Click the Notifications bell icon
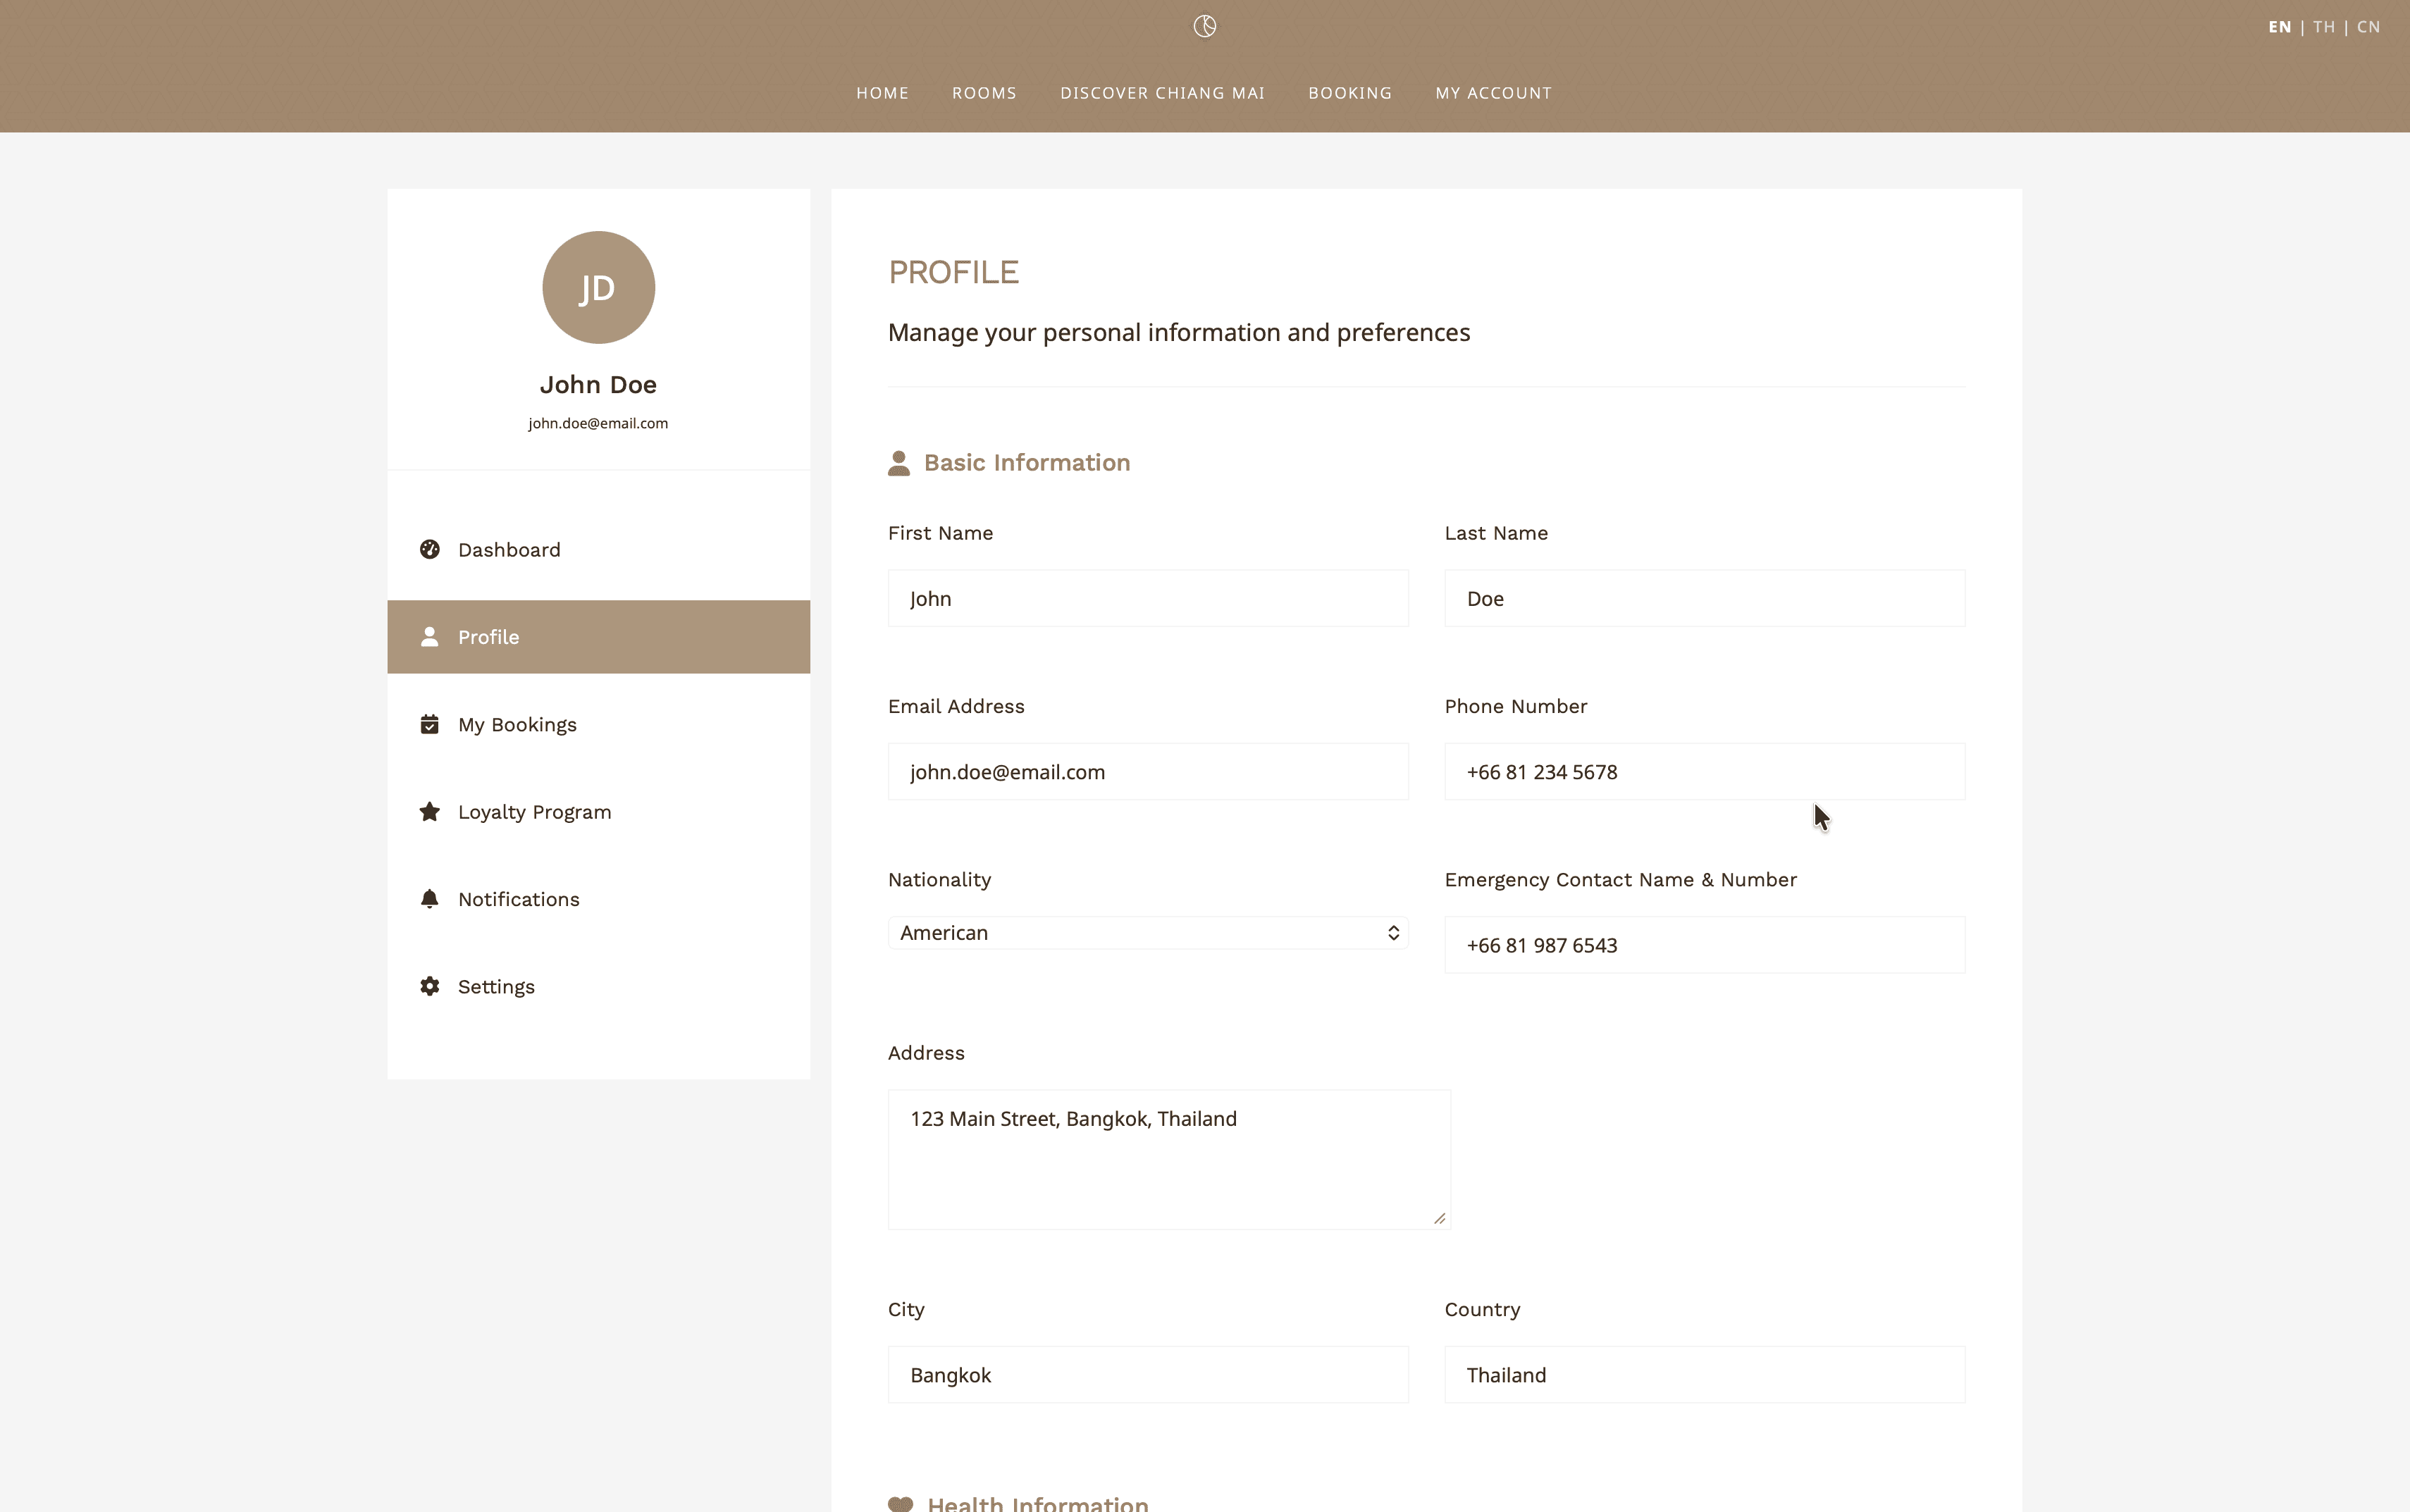The height and width of the screenshot is (1512, 2410). click(x=430, y=899)
